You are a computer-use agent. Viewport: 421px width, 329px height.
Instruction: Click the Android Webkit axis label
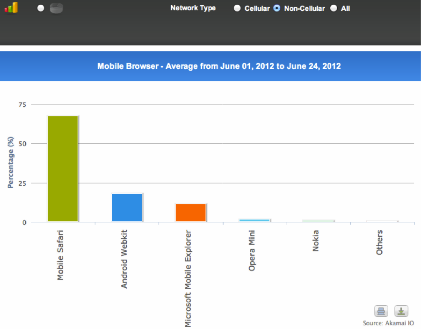click(124, 259)
